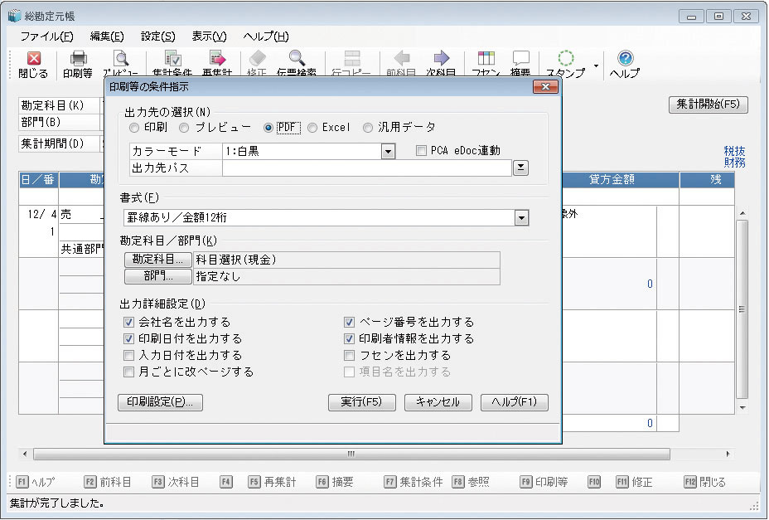Uncheck ページ番号を出力する checkbox
Viewport: 769px width, 520px height.
click(349, 323)
